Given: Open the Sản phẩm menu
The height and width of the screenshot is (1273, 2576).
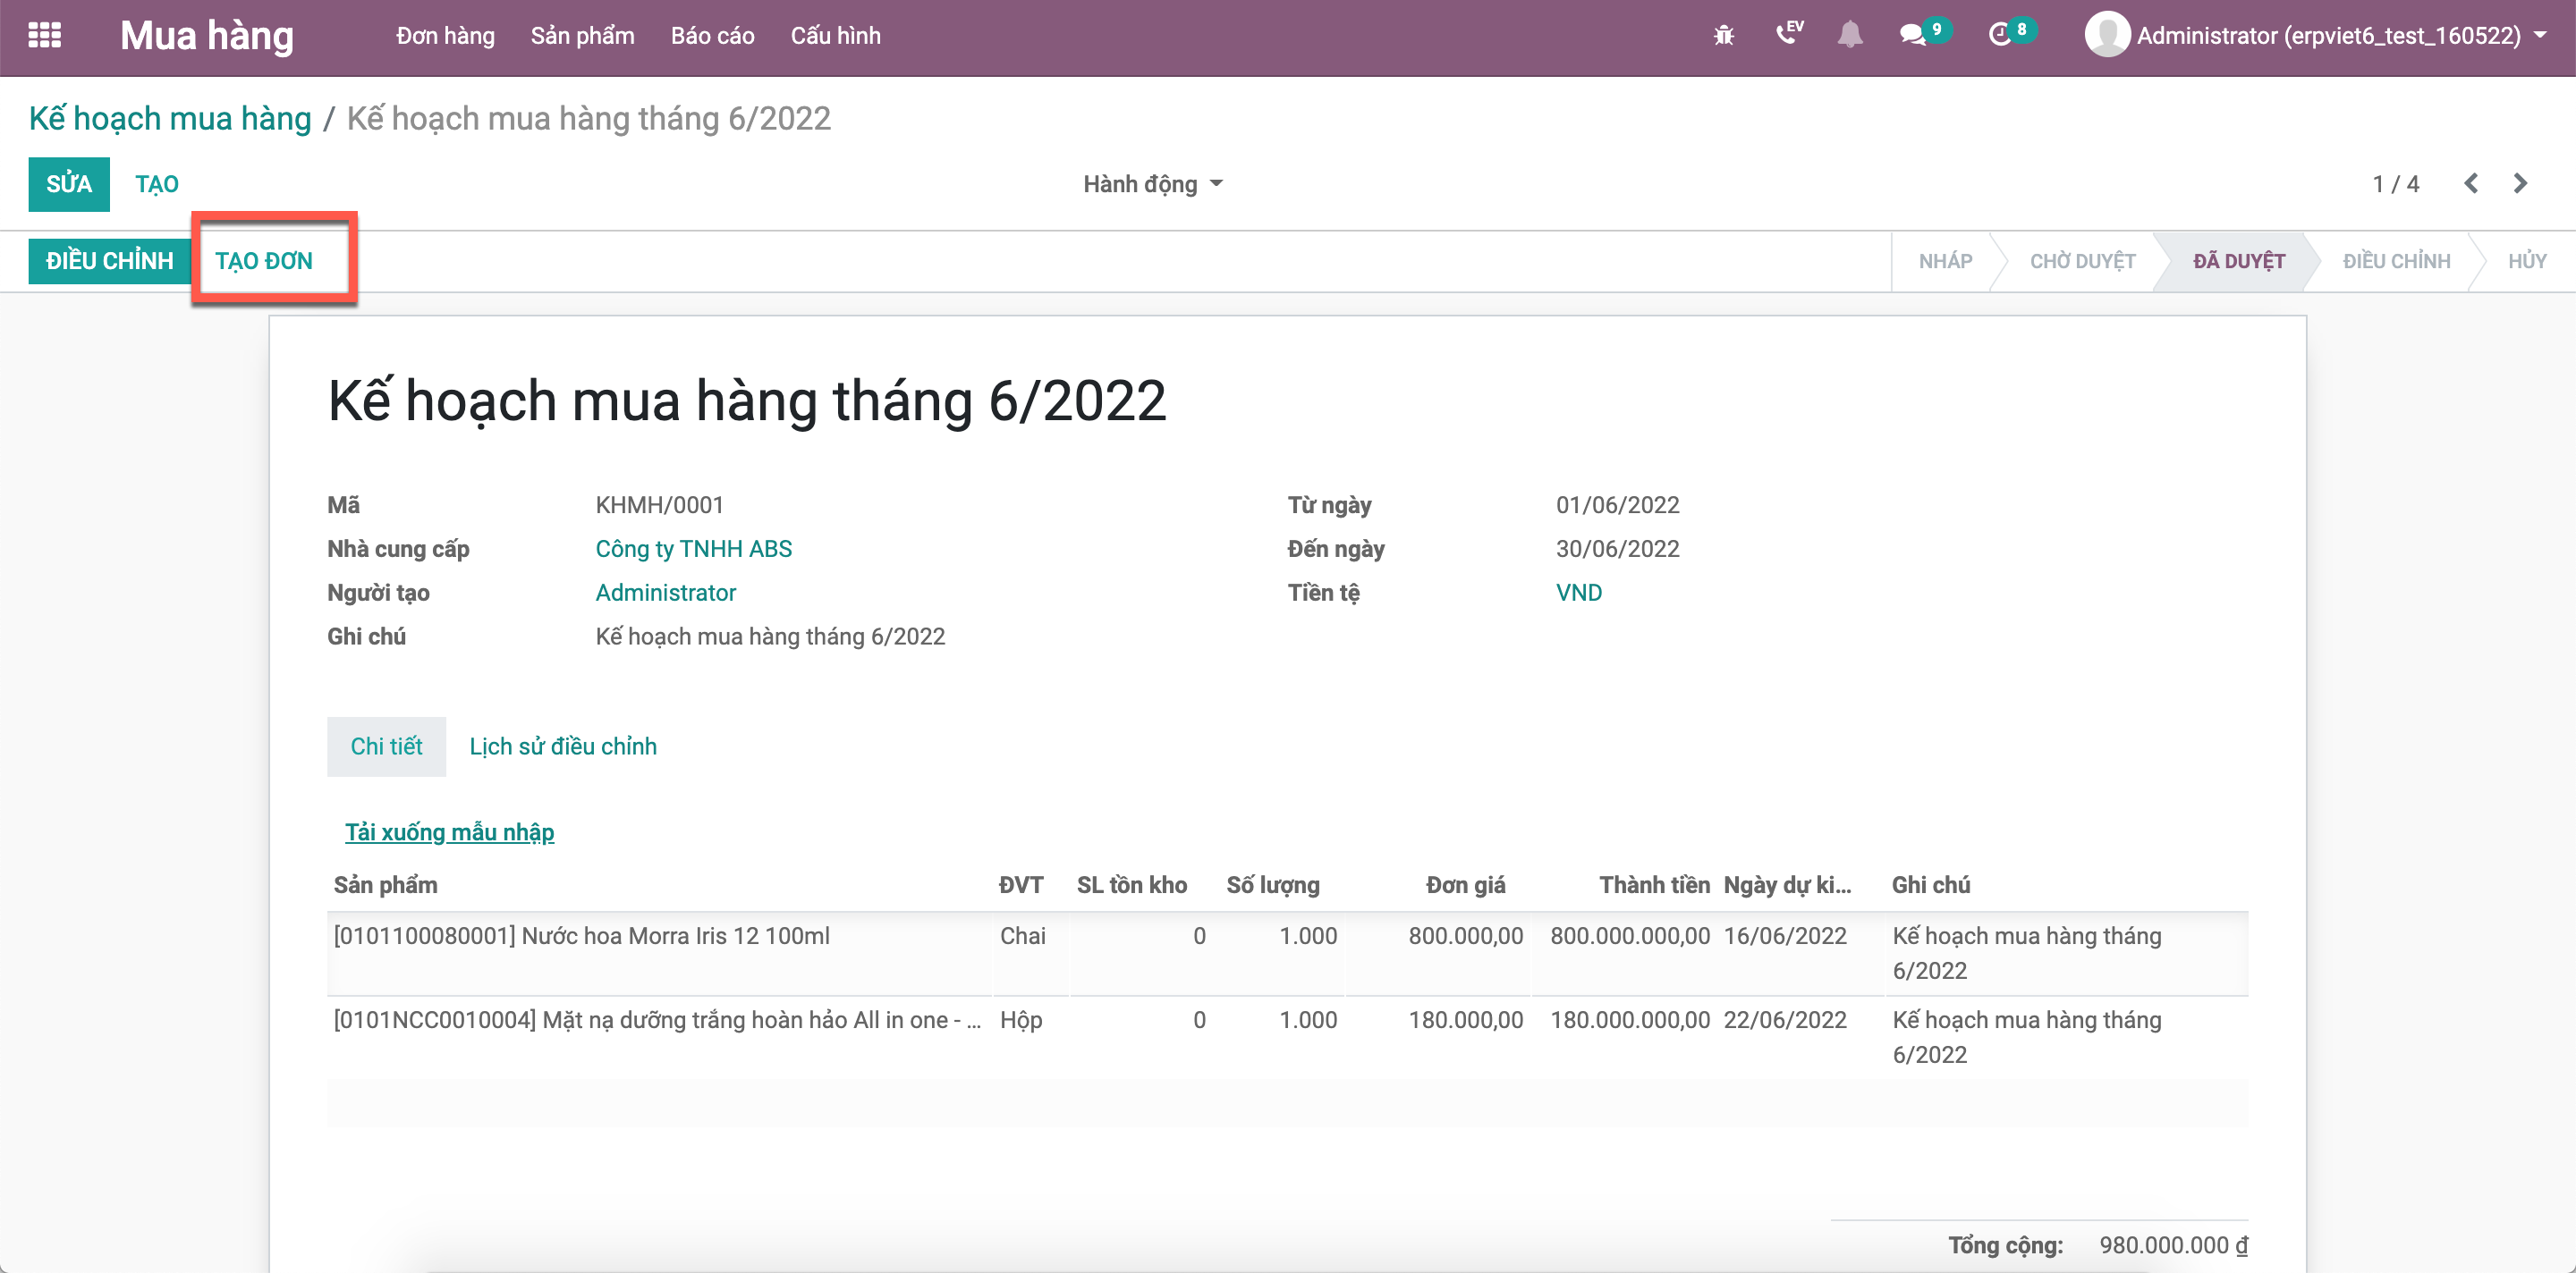Looking at the screenshot, I should [582, 36].
